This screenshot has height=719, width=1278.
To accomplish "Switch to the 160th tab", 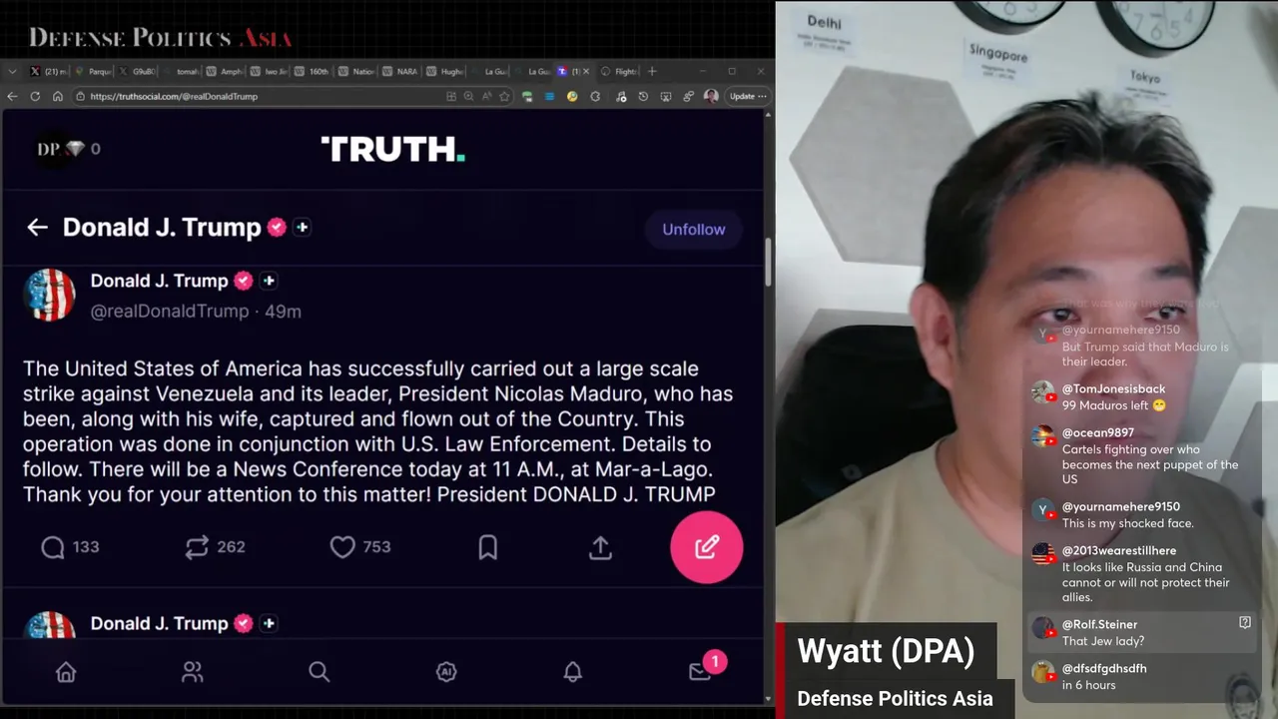I will [x=313, y=71].
